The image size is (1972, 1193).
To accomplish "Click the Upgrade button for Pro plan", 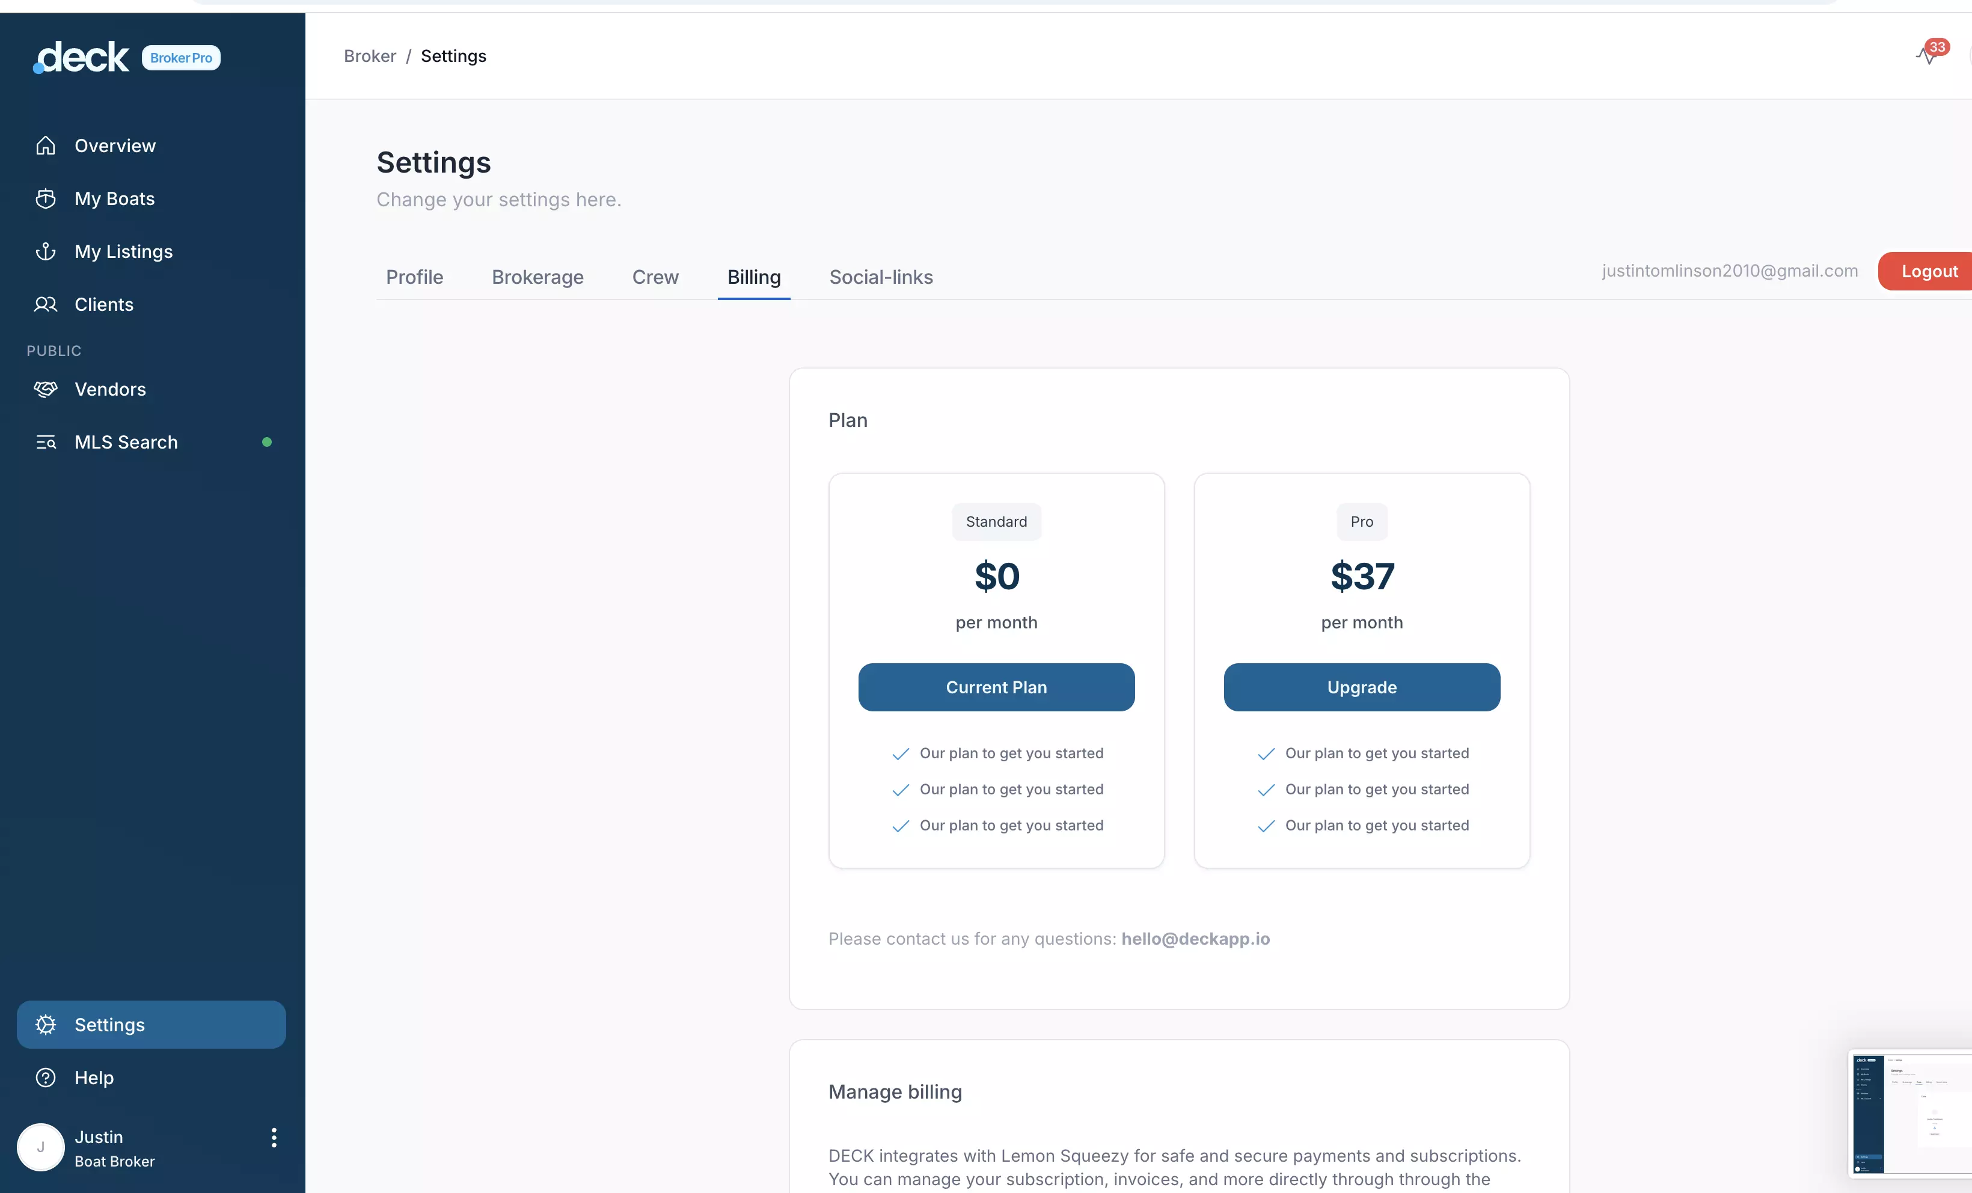I will click(1361, 687).
